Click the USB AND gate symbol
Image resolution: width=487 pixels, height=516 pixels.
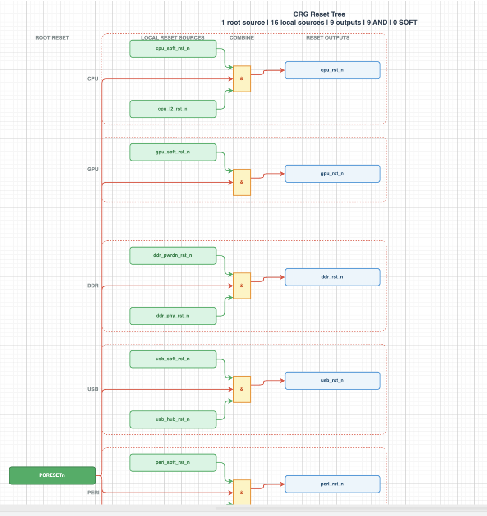pos(242,389)
